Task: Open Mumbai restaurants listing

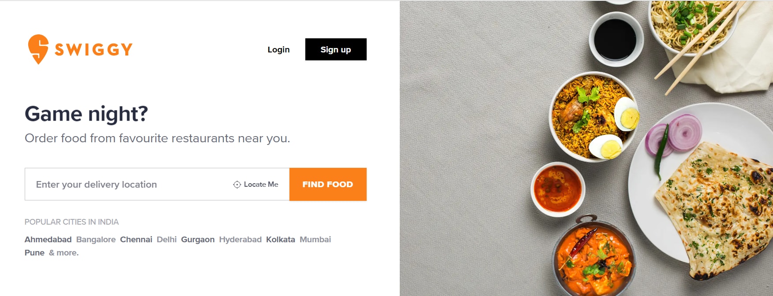Action: coord(315,240)
